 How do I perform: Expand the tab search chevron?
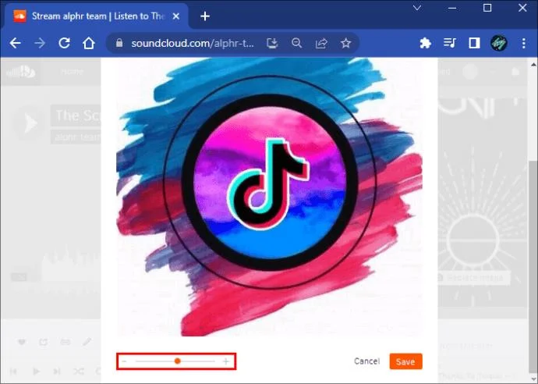click(417, 8)
